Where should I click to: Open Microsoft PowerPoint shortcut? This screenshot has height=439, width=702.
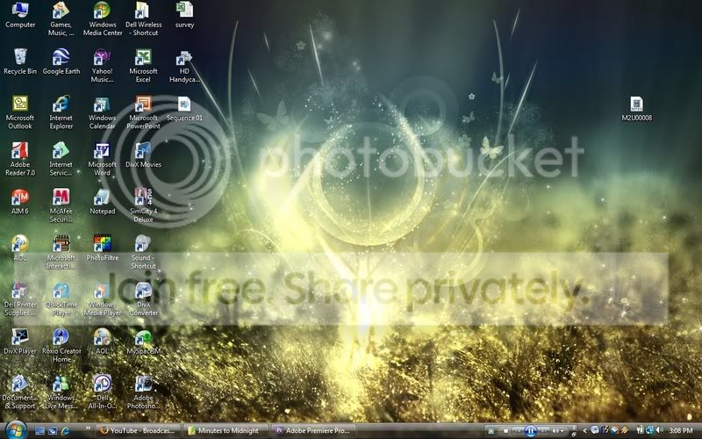(x=143, y=112)
